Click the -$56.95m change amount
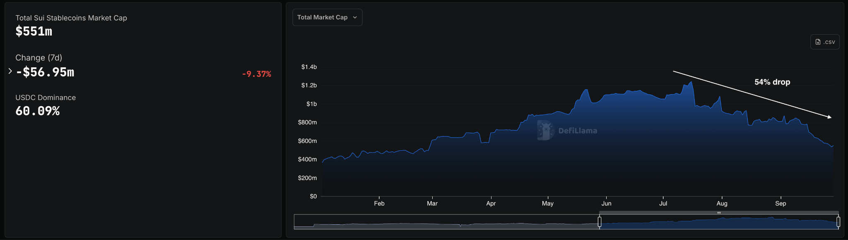The height and width of the screenshot is (240, 848). [x=45, y=72]
